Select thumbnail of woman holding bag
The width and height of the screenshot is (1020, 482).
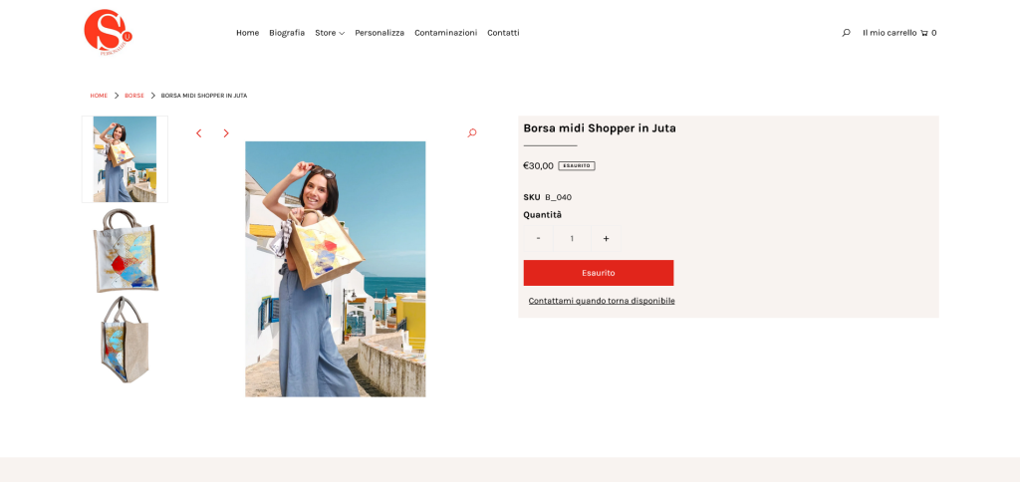tap(125, 159)
